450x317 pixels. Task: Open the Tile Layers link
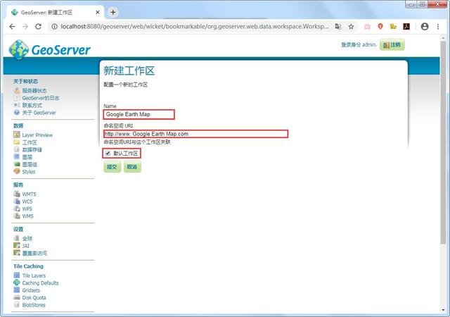tap(34, 275)
